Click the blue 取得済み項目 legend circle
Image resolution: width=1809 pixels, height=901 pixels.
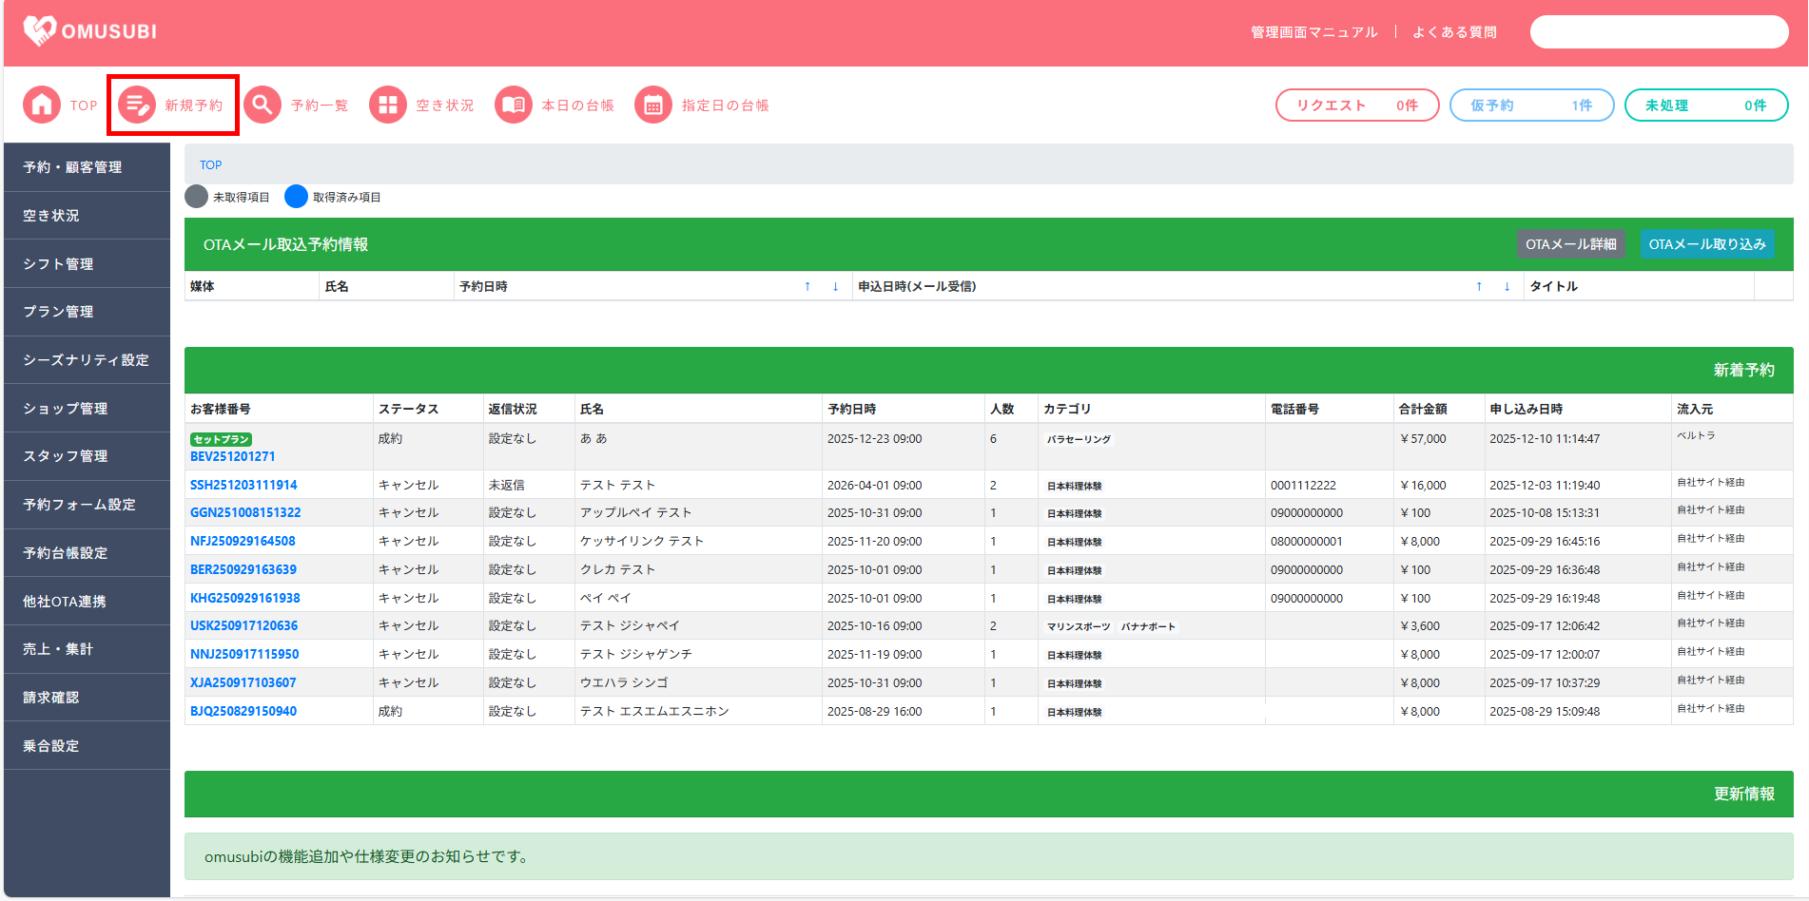(297, 197)
